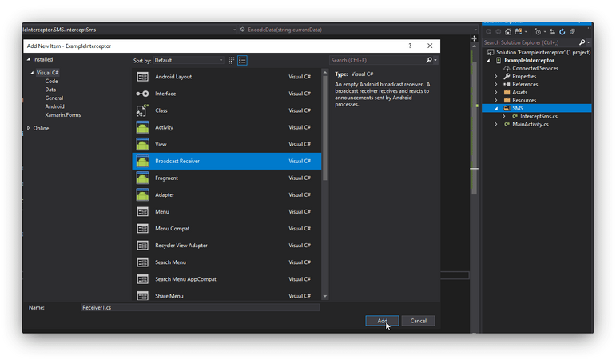Collapse the Installed templates node
Viewport: 616px width, 360px height.
pyautogui.click(x=28, y=59)
